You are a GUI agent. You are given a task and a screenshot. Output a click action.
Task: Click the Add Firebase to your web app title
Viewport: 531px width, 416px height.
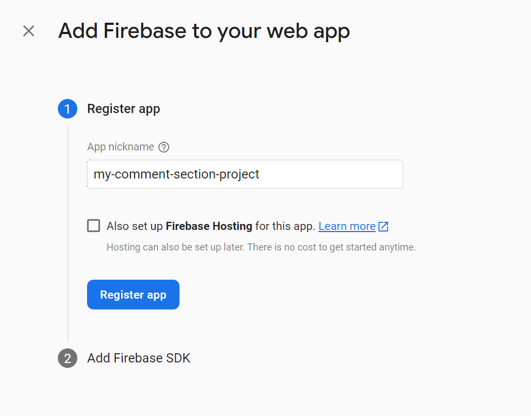tap(204, 31)
